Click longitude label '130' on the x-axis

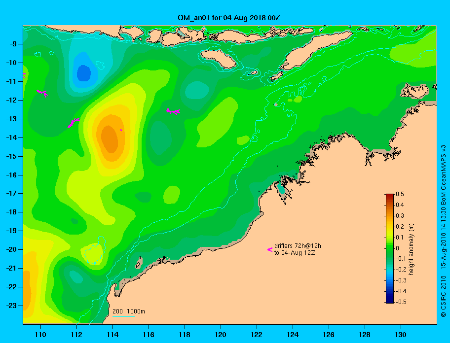pyautogui.click(x=401, y=335)
